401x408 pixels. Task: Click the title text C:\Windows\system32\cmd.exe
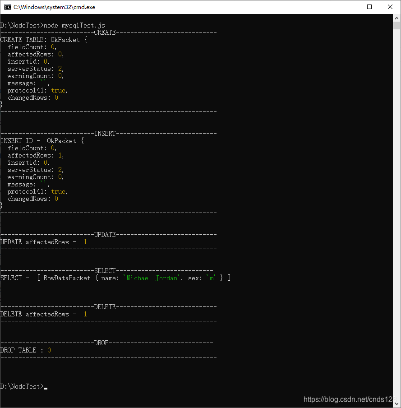(x=54, y=7)
